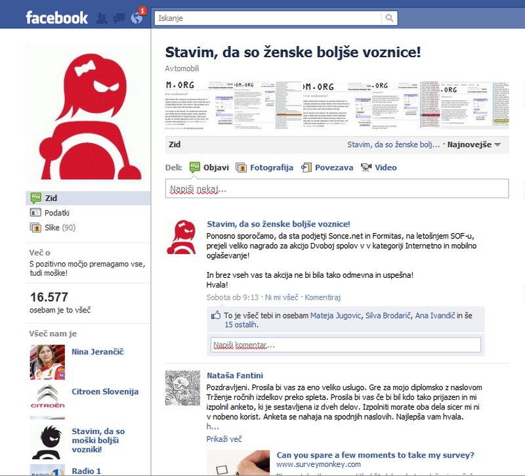This screenshot has height=476, width=525.
Task: Click Nina Jerančič's profile photo
Action: pyautogui.click(x=47, y=362)
